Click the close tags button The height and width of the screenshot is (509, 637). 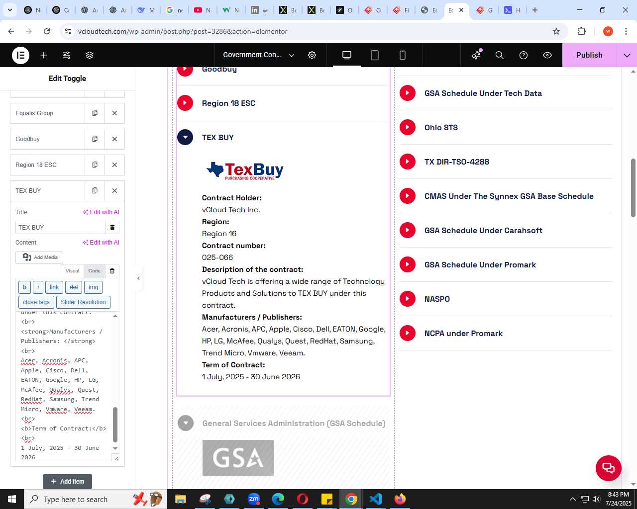click(x=36, y=302)
